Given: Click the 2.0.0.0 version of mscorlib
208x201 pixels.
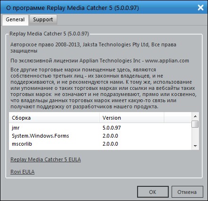Looking at the screenshot, I should (110, 144).
